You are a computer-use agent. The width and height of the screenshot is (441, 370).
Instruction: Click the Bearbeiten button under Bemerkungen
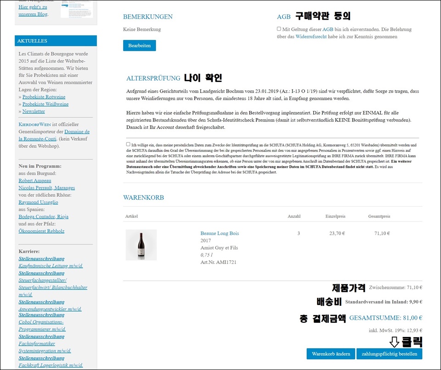tap(140, 45)
